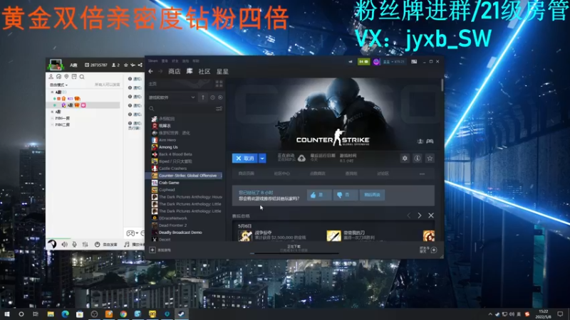Open the 商店 (Store) tab in Steam

tap(175, 72)
